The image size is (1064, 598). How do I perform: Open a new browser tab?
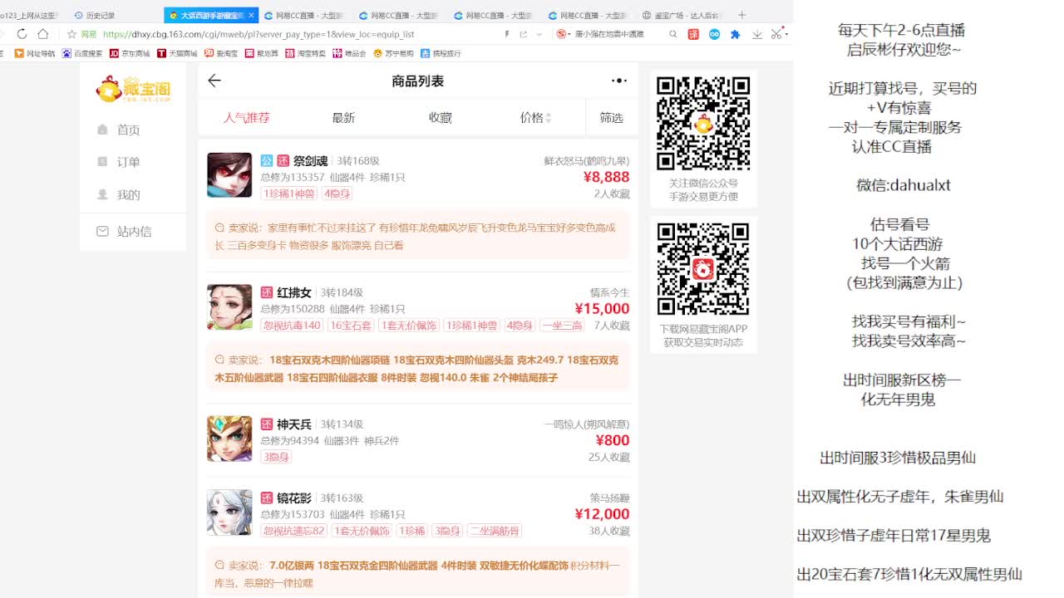(x=742, y=15)
